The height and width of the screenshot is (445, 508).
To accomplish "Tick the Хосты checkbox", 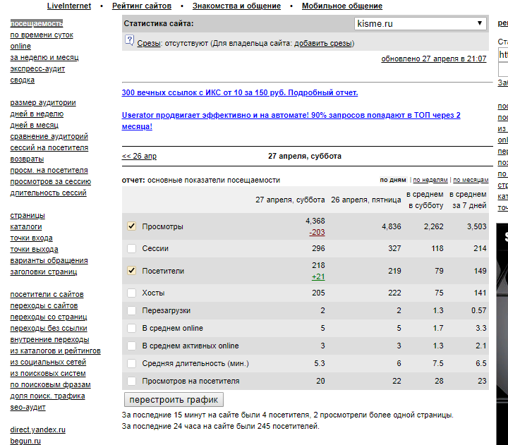I will (131, 293).
